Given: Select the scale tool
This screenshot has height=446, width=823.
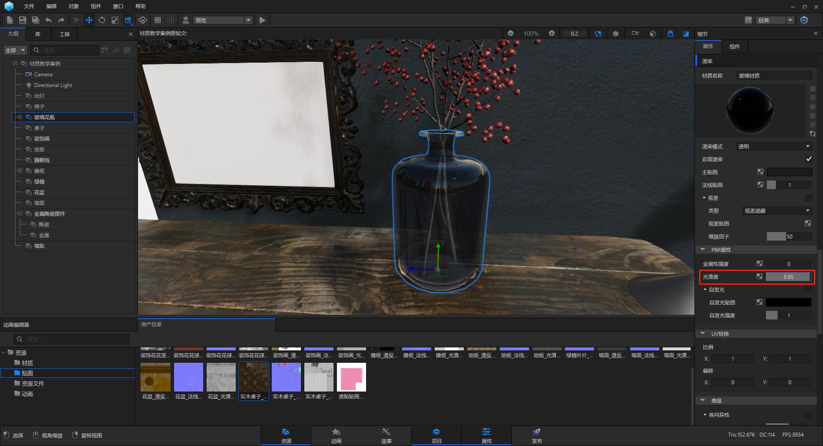Looking at the screenshot, I should (x=115, y=20).
